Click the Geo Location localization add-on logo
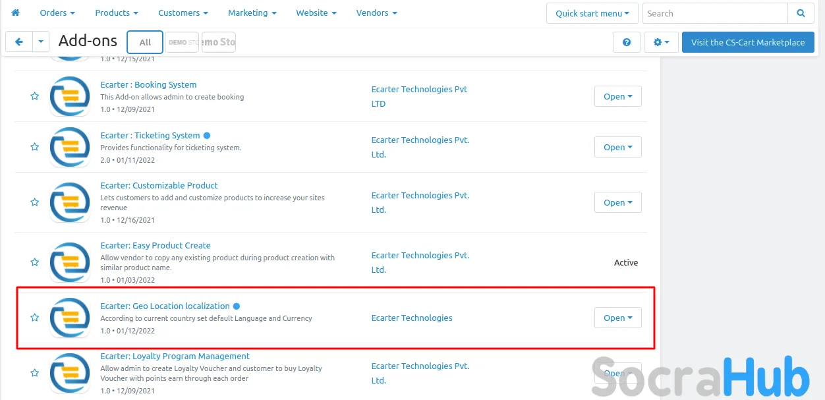Image resolution: width=825 pixels, height=400 pixels. (x=70, y=318)
